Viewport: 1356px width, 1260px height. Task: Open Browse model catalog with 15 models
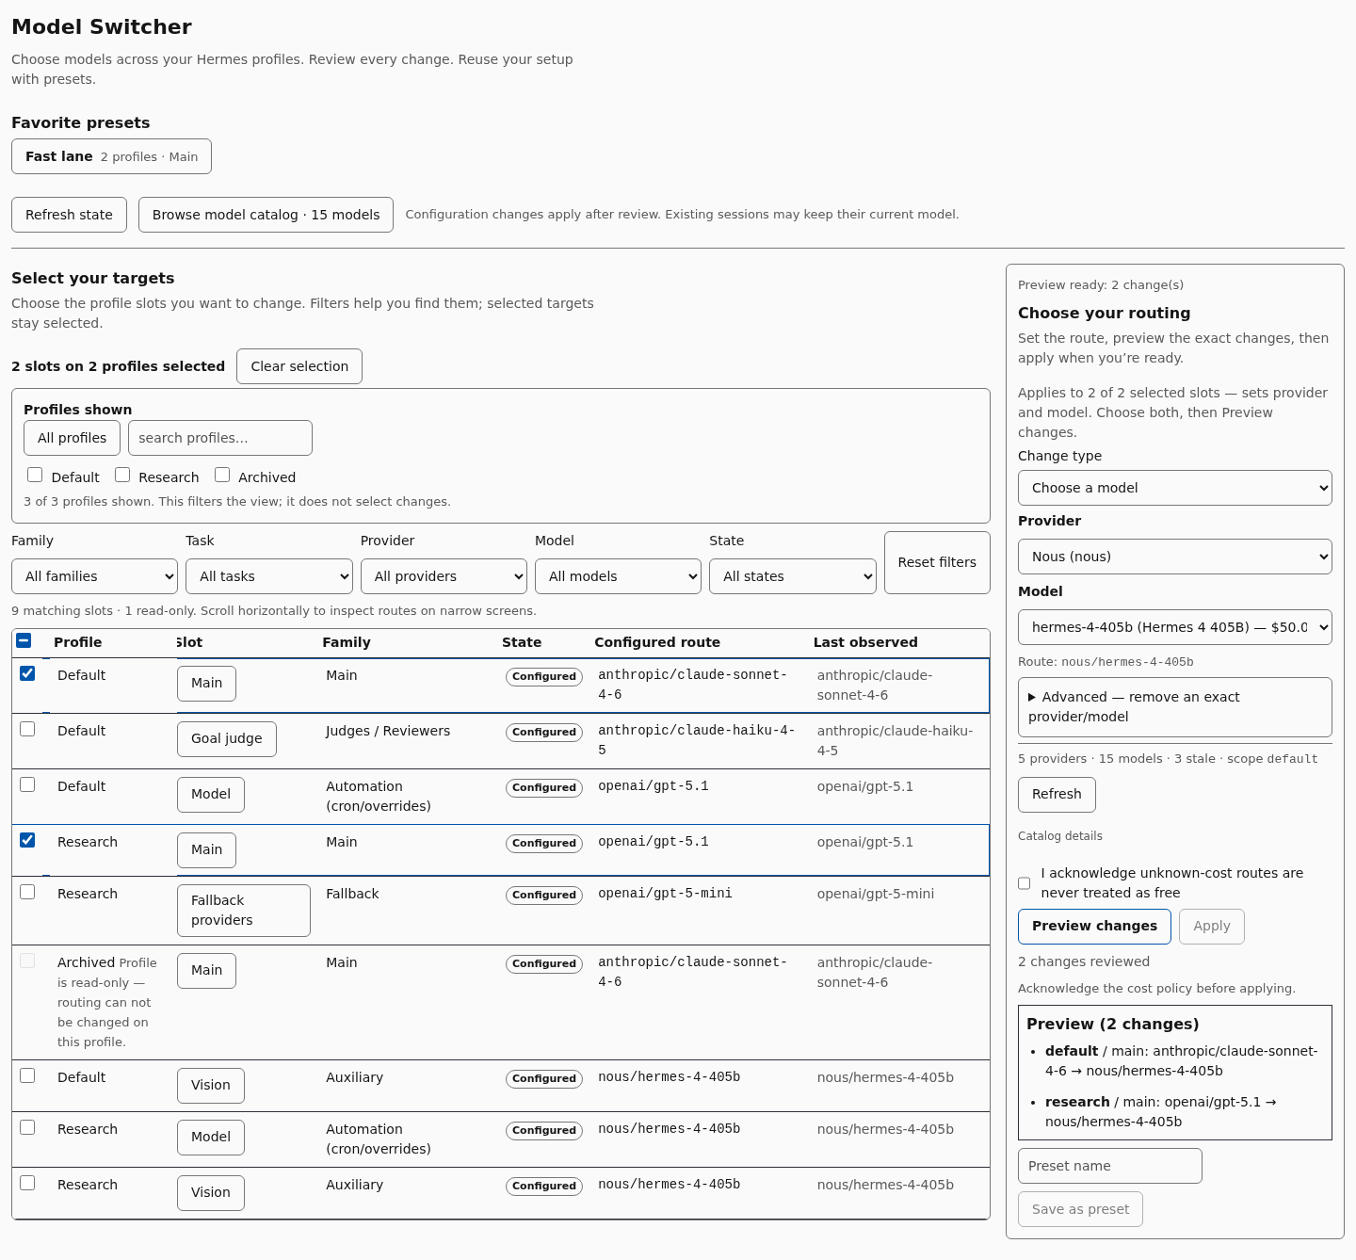tap(266, 215)
